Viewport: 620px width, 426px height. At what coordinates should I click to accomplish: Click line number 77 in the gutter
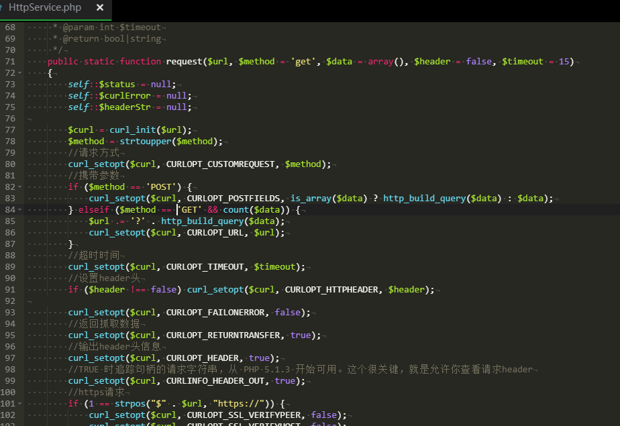tap(9, 129)
